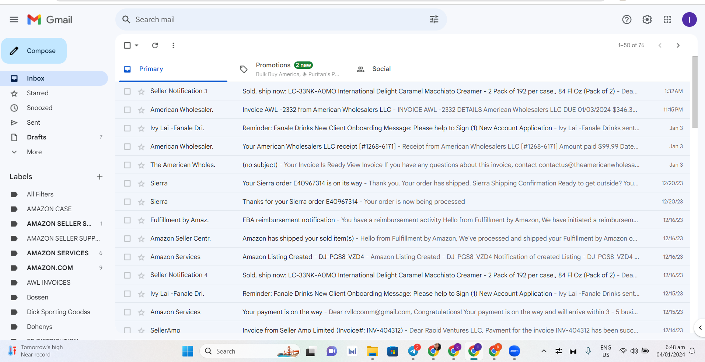
Task: Click the Windows taskbar Search box
Action: 250,351
